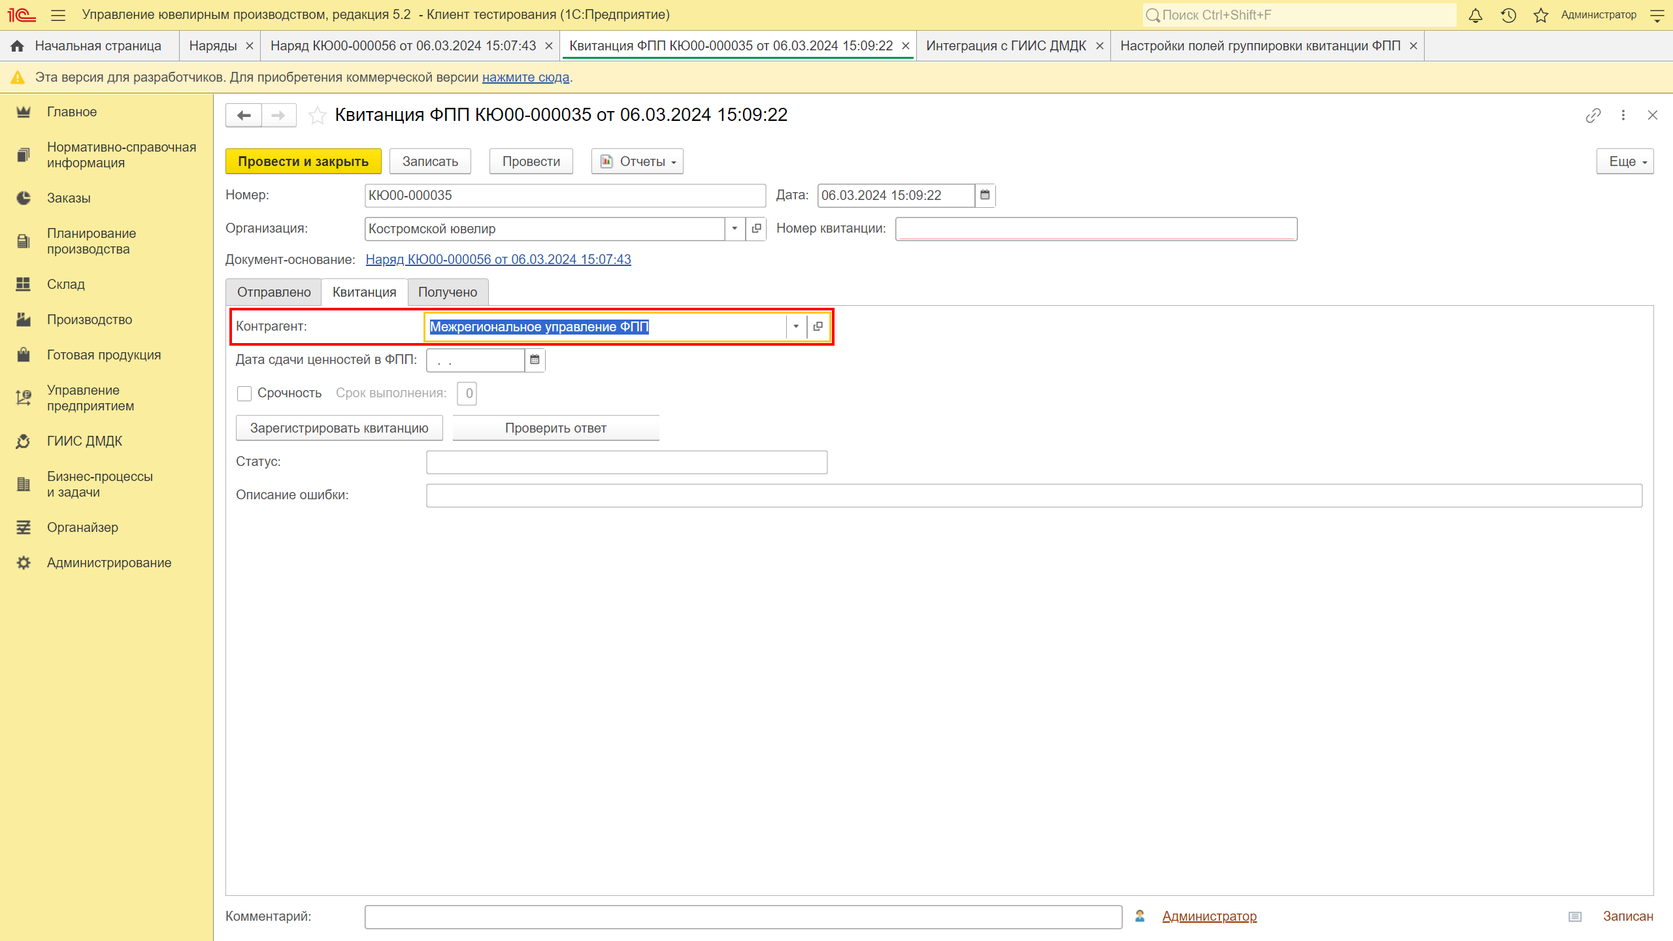Close Интеграция с ГИИС ДМДК tab

(1100, 46)
